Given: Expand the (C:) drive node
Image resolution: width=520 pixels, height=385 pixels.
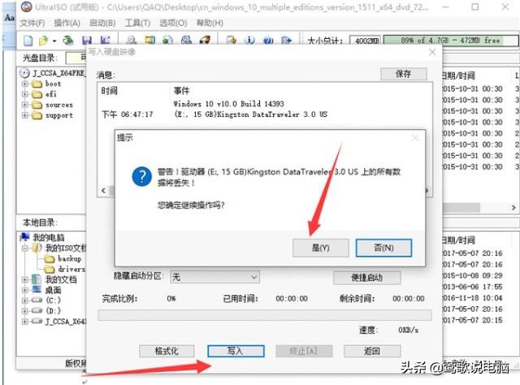Looking at the screenshot, I should tap(25, 301).
